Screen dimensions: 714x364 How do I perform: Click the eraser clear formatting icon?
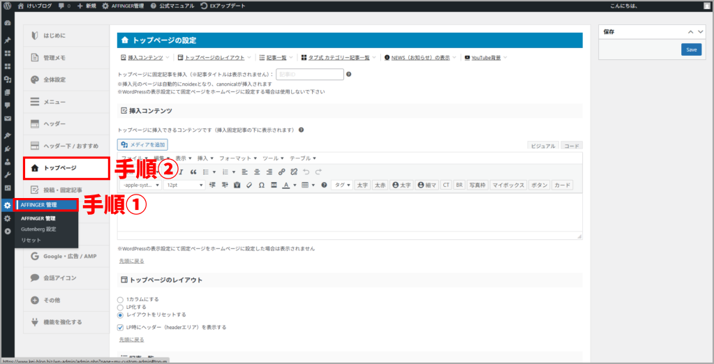tap(249, 185)
